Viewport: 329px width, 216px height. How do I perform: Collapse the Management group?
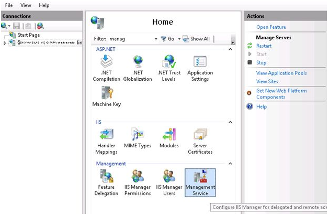point(230,164)
